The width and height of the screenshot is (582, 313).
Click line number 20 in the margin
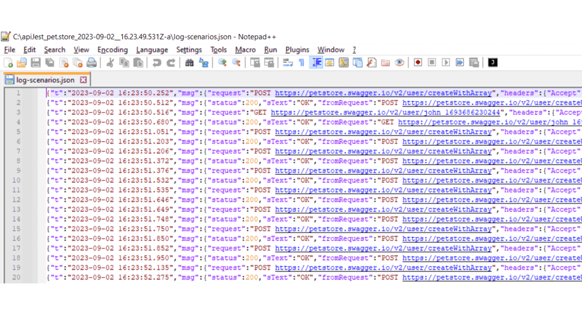tap(16, 277)
